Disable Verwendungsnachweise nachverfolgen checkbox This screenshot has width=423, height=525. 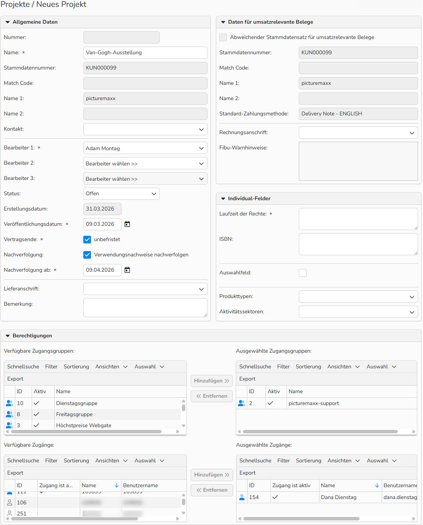(87, 255)
